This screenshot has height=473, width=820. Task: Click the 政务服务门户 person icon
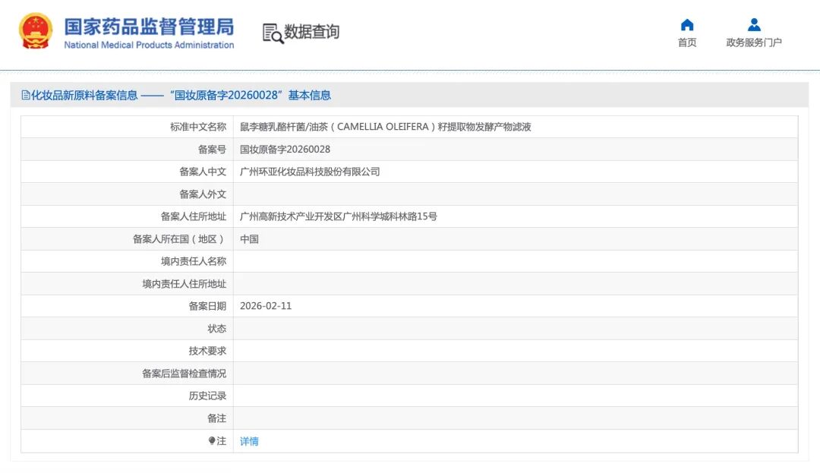click(754, 24)
